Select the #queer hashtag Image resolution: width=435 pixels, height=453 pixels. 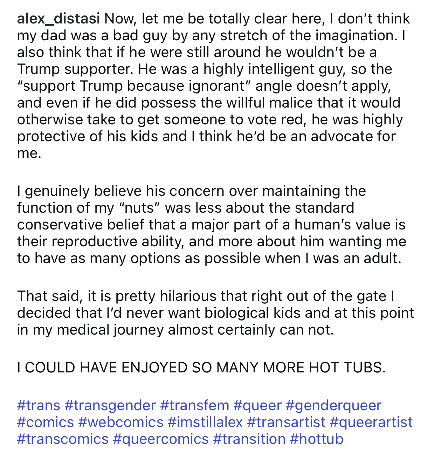[257, 405]
